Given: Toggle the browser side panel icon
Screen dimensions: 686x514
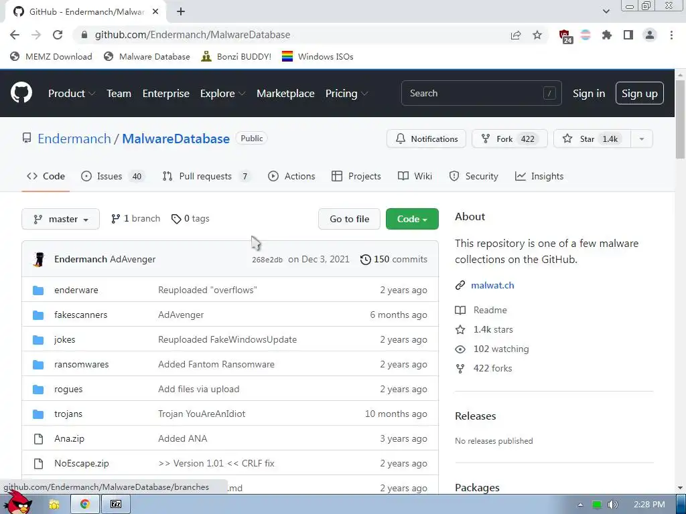Looking at the screenshot, I should pyautogui.click(x=628, y=35).
